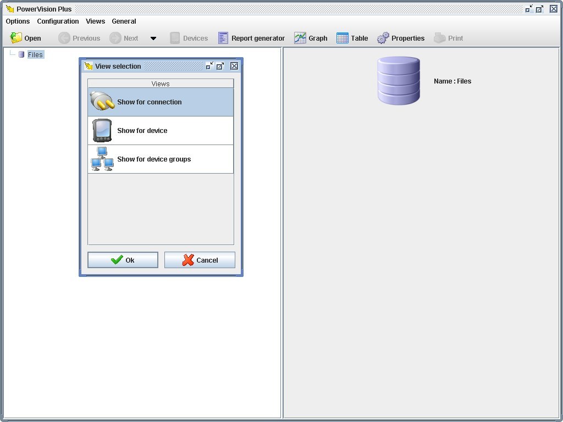Minimize the View selection dialog
This screenshot has height=422, width=563.
point(209,66)
